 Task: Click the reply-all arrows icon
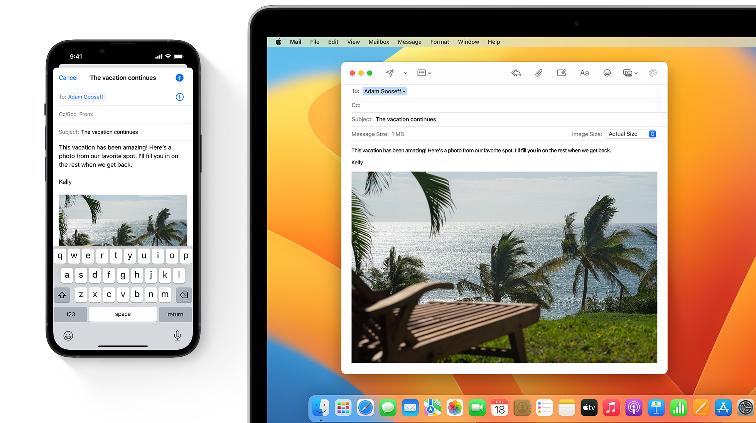[x=516, y=73]
